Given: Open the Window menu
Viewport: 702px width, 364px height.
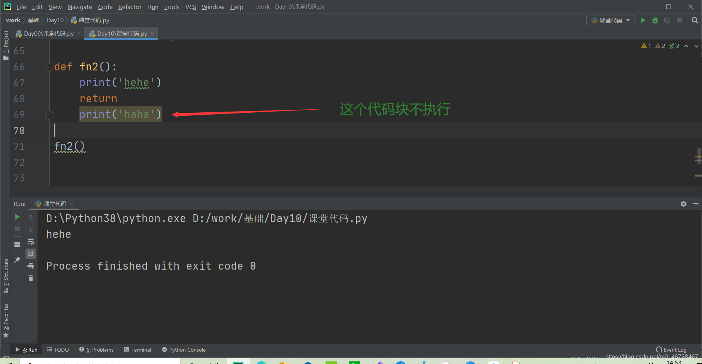Looking at the screenshot, I should pos(213,7).
